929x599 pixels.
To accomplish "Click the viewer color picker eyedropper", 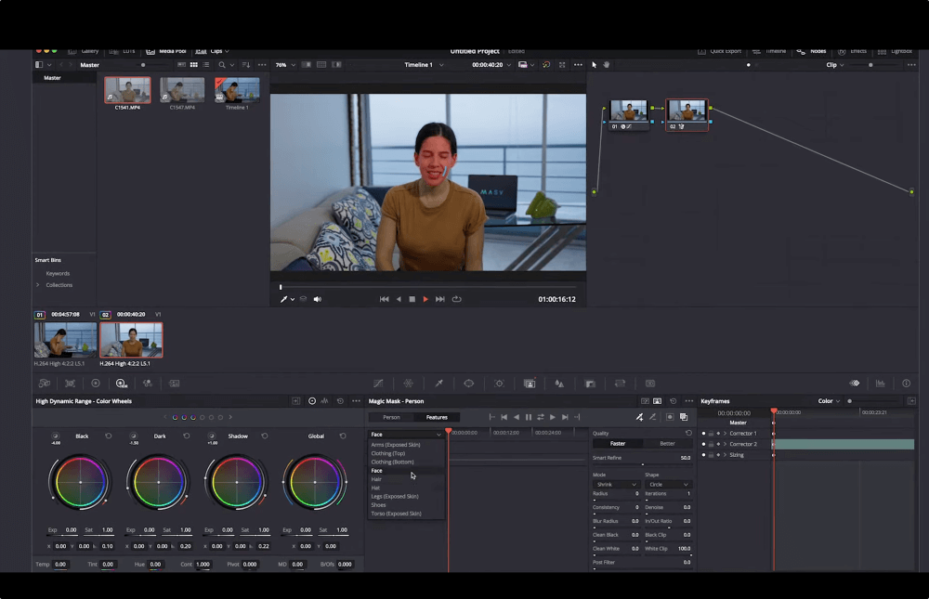I will [x=283, y=299].
